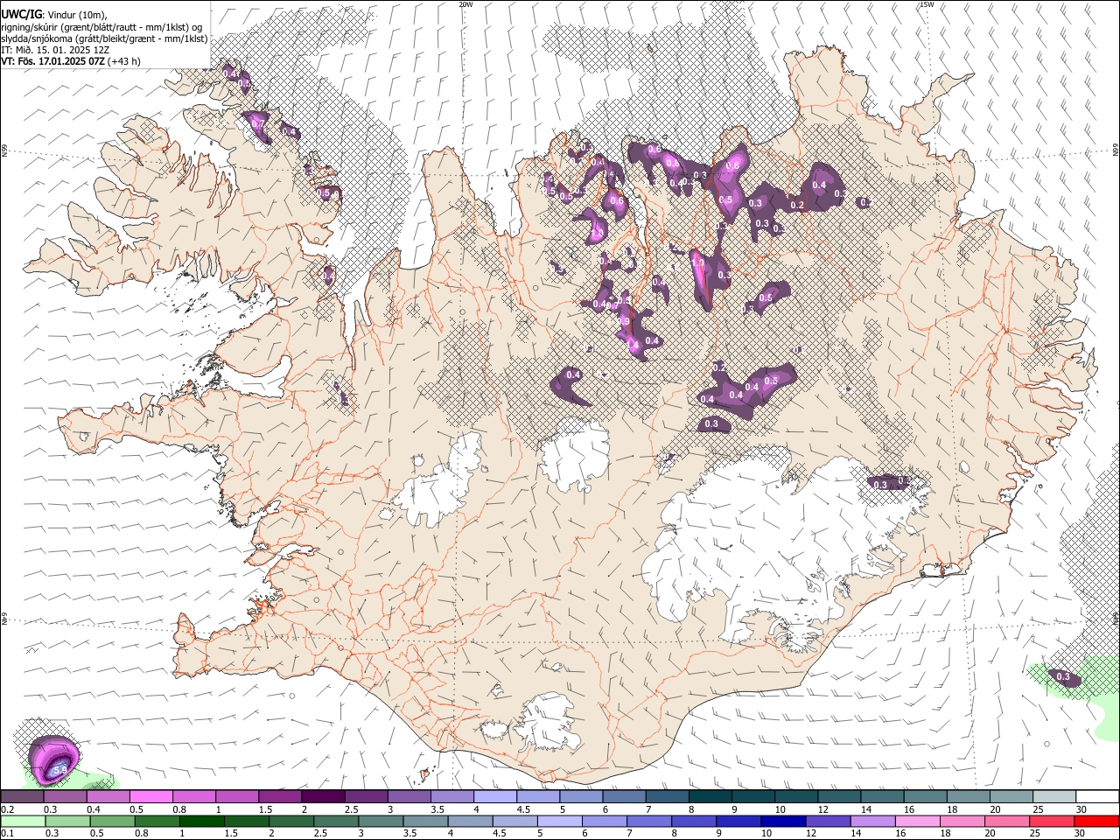Select the dark teal snow swatch at 8

[710, 797]
